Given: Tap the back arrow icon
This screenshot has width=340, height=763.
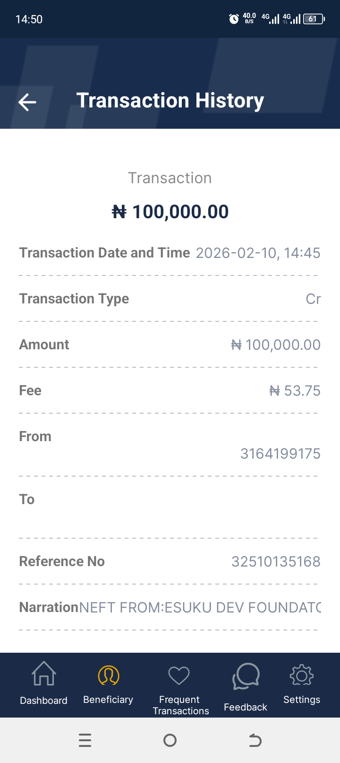Looking at the screenshot, I should click(x=27, y=102).
